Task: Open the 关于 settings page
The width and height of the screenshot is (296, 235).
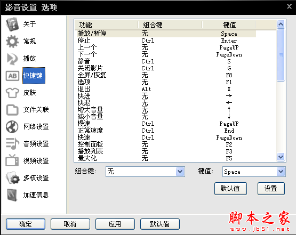Action: pos(29,25)
